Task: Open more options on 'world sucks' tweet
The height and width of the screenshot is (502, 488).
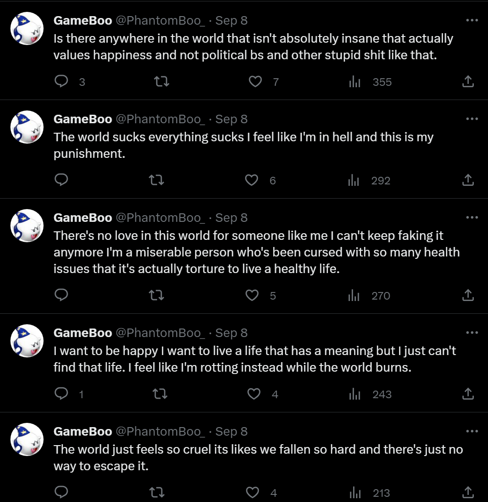Action: click(472, 119)
